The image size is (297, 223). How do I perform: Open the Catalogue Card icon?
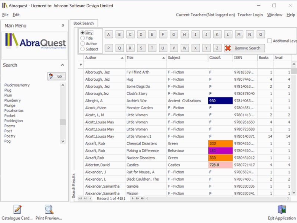pyautogui.click(x=17, y=210)
